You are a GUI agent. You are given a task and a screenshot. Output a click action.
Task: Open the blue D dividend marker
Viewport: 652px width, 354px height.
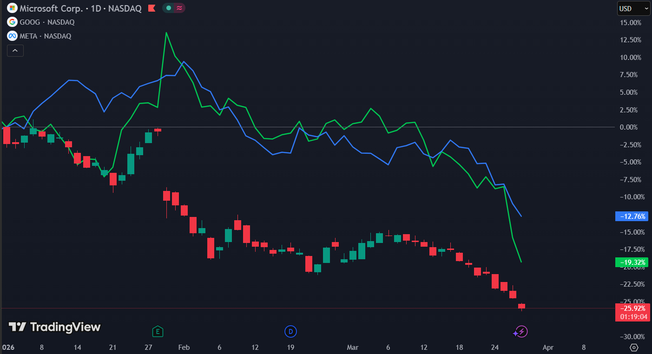click(290, 331)
